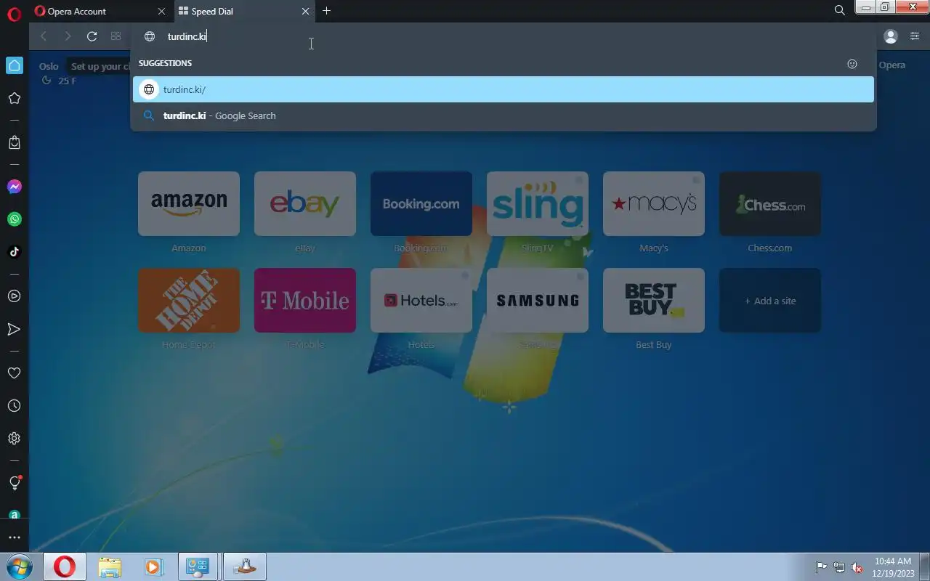Open the Opera menu logo button
This screenshot has height=581, width=930.
(x=14, y=14)
